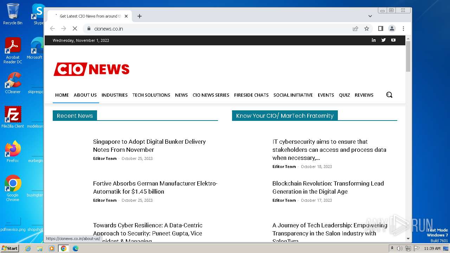
Task: Open the SOCIAL INITIATIVE menu item
Action: tap(293, 95)
